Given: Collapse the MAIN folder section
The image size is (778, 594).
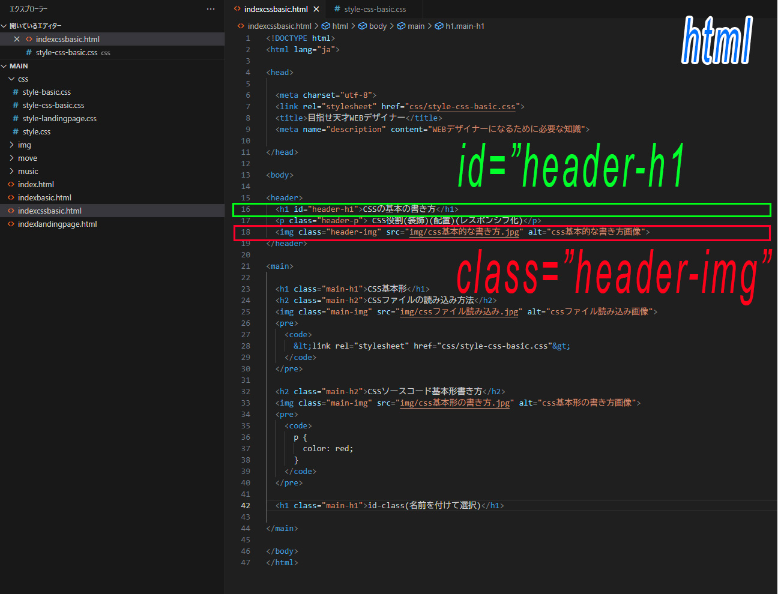Looking at the screenshot, I should (x=4, y=66).
